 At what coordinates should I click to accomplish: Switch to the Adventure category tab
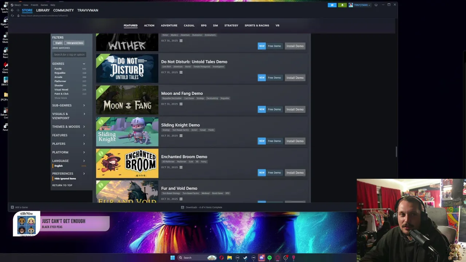169,25
